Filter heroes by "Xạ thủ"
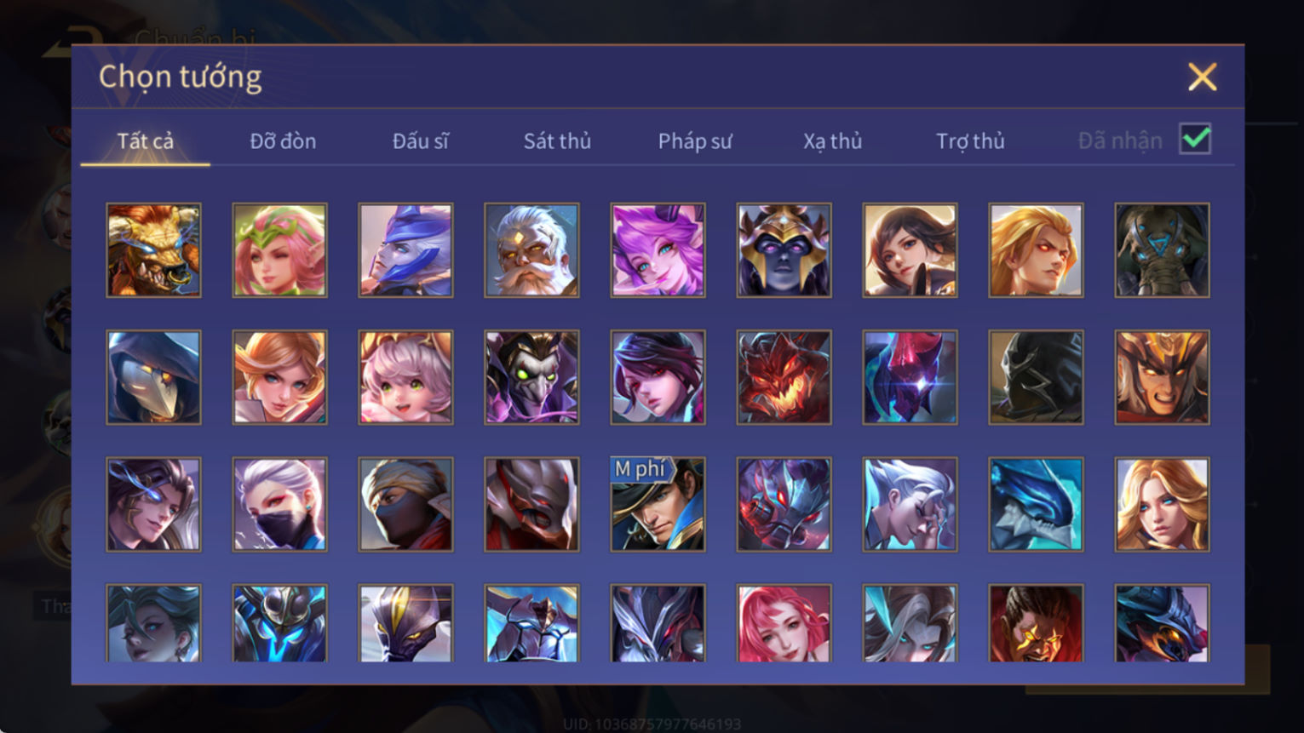This screenshot has width=1304, height=733. (832, 141)
